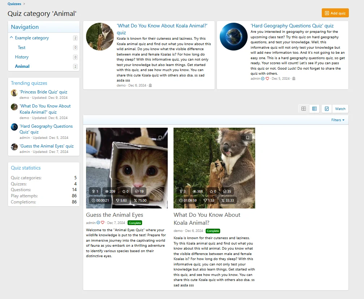Collapse the Example category tree chevron
The image size is (364, 299).
pos(12,38)
